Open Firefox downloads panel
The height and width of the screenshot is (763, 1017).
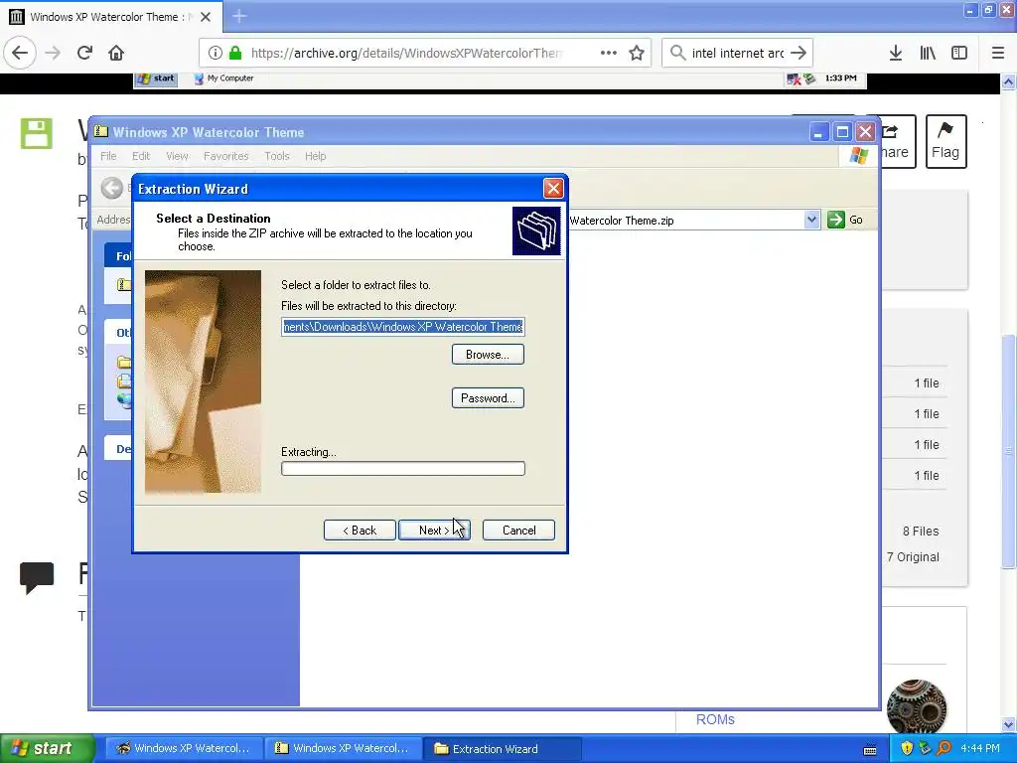click(x=896, y=53)
